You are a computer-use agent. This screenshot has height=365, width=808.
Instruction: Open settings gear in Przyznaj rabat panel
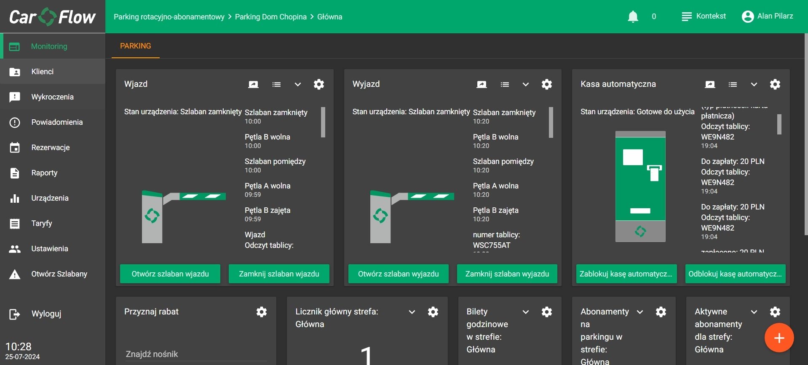coord(262,312)
